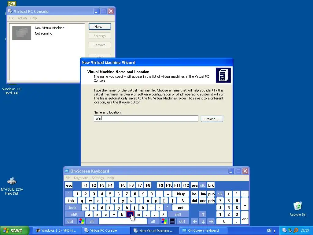This screenshot has width=313, height=235.
Task: Open Keyboard menu in On-Screen Keyboard
Action: pyautogui.click(x=81, y=178)
